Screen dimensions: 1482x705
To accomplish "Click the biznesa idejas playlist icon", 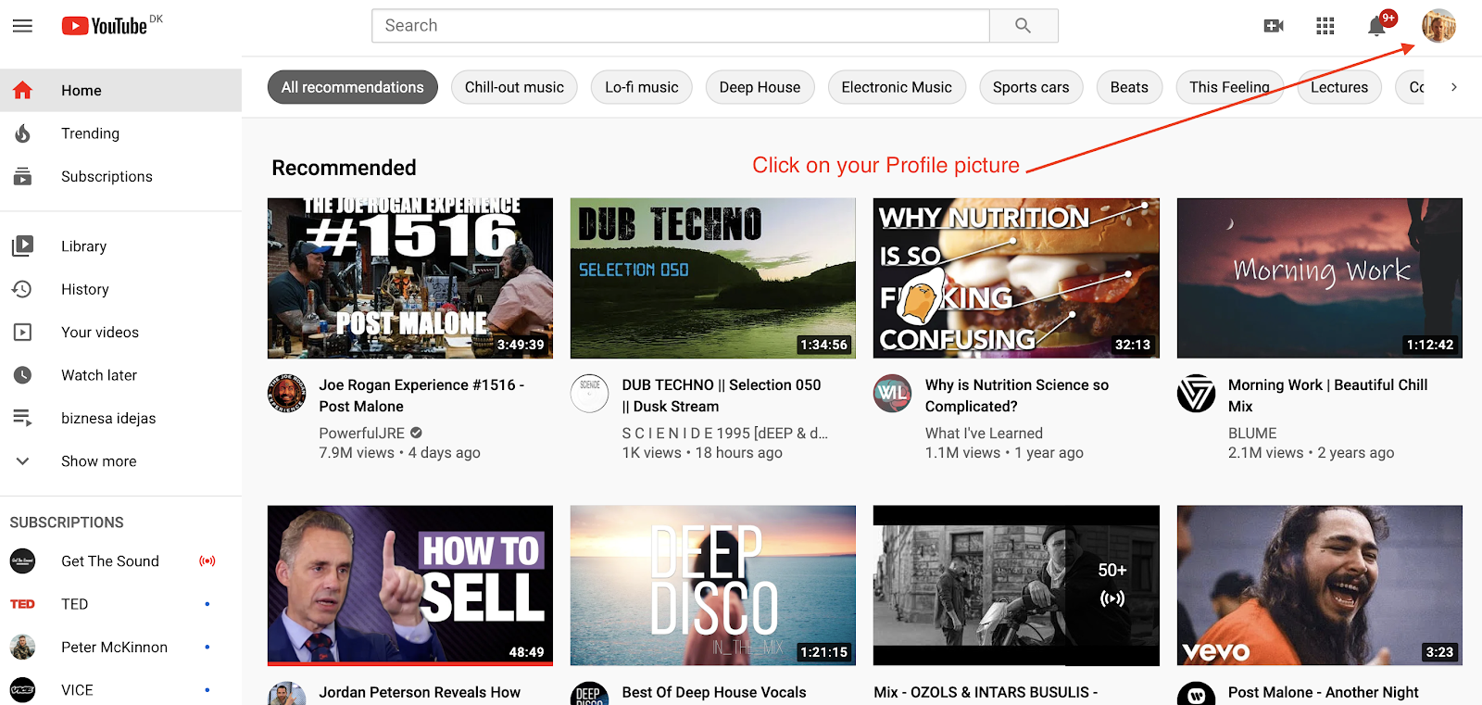I will pyautogui.click(x=23, y=418).
